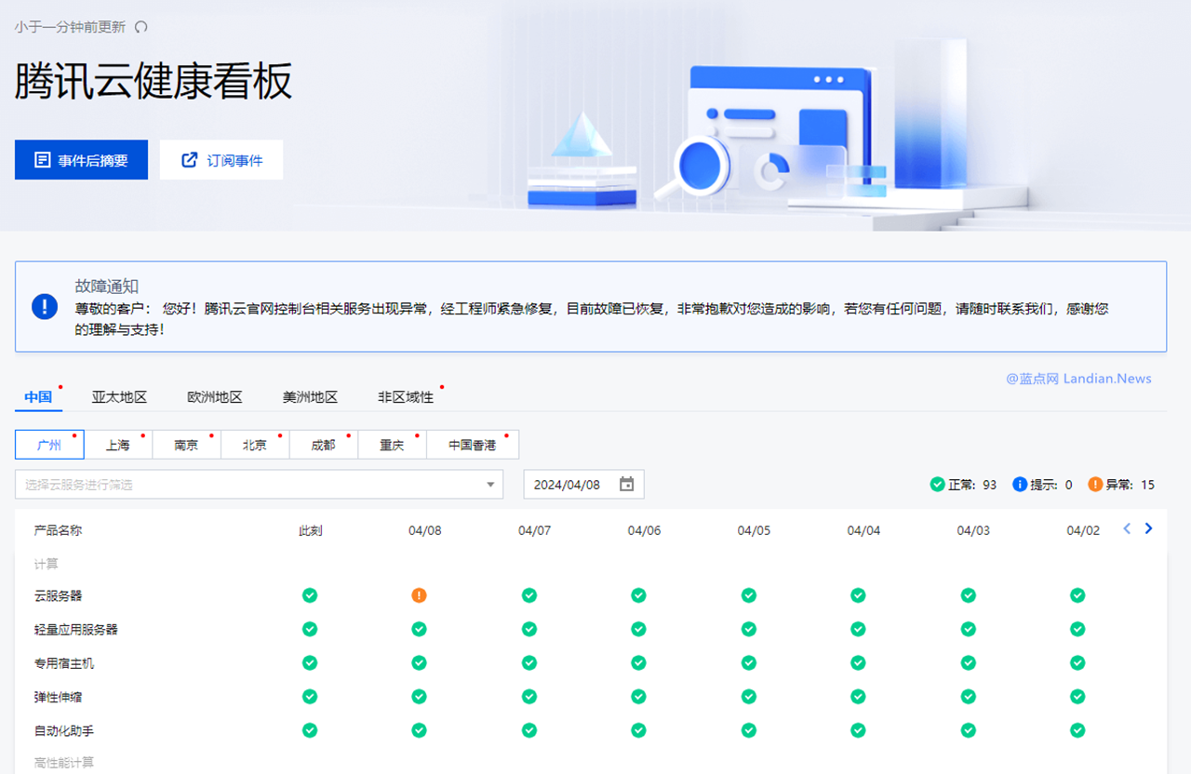Go to previous dates with left chevron

point(1127,528)
